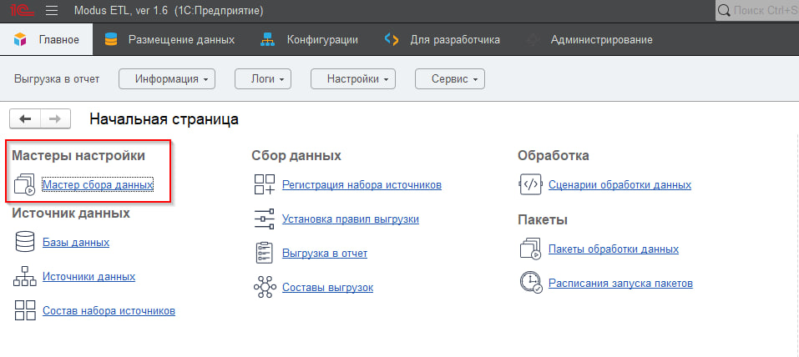Image resolution: width=799 pixels, height=357 pixels.
Task: Click the Установка правил выгрузки sliders icon
Action: (x=264, y=219)
